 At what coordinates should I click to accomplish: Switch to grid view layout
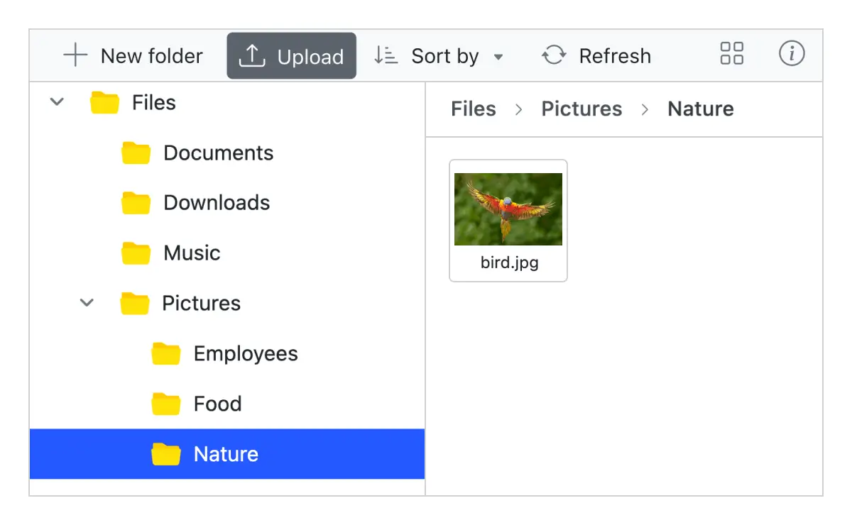(731, 55)
